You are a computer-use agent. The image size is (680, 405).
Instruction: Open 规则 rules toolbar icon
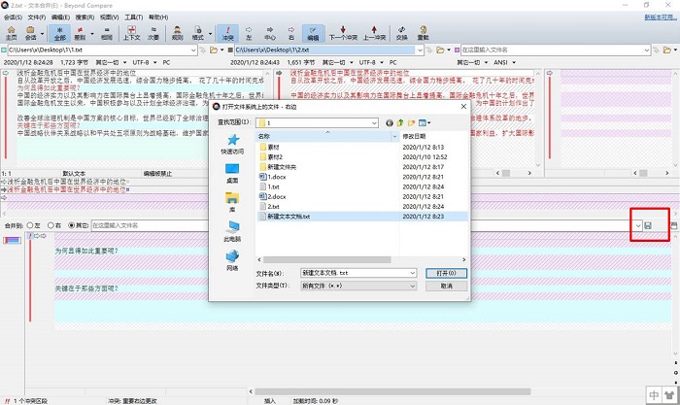point(178,33)
